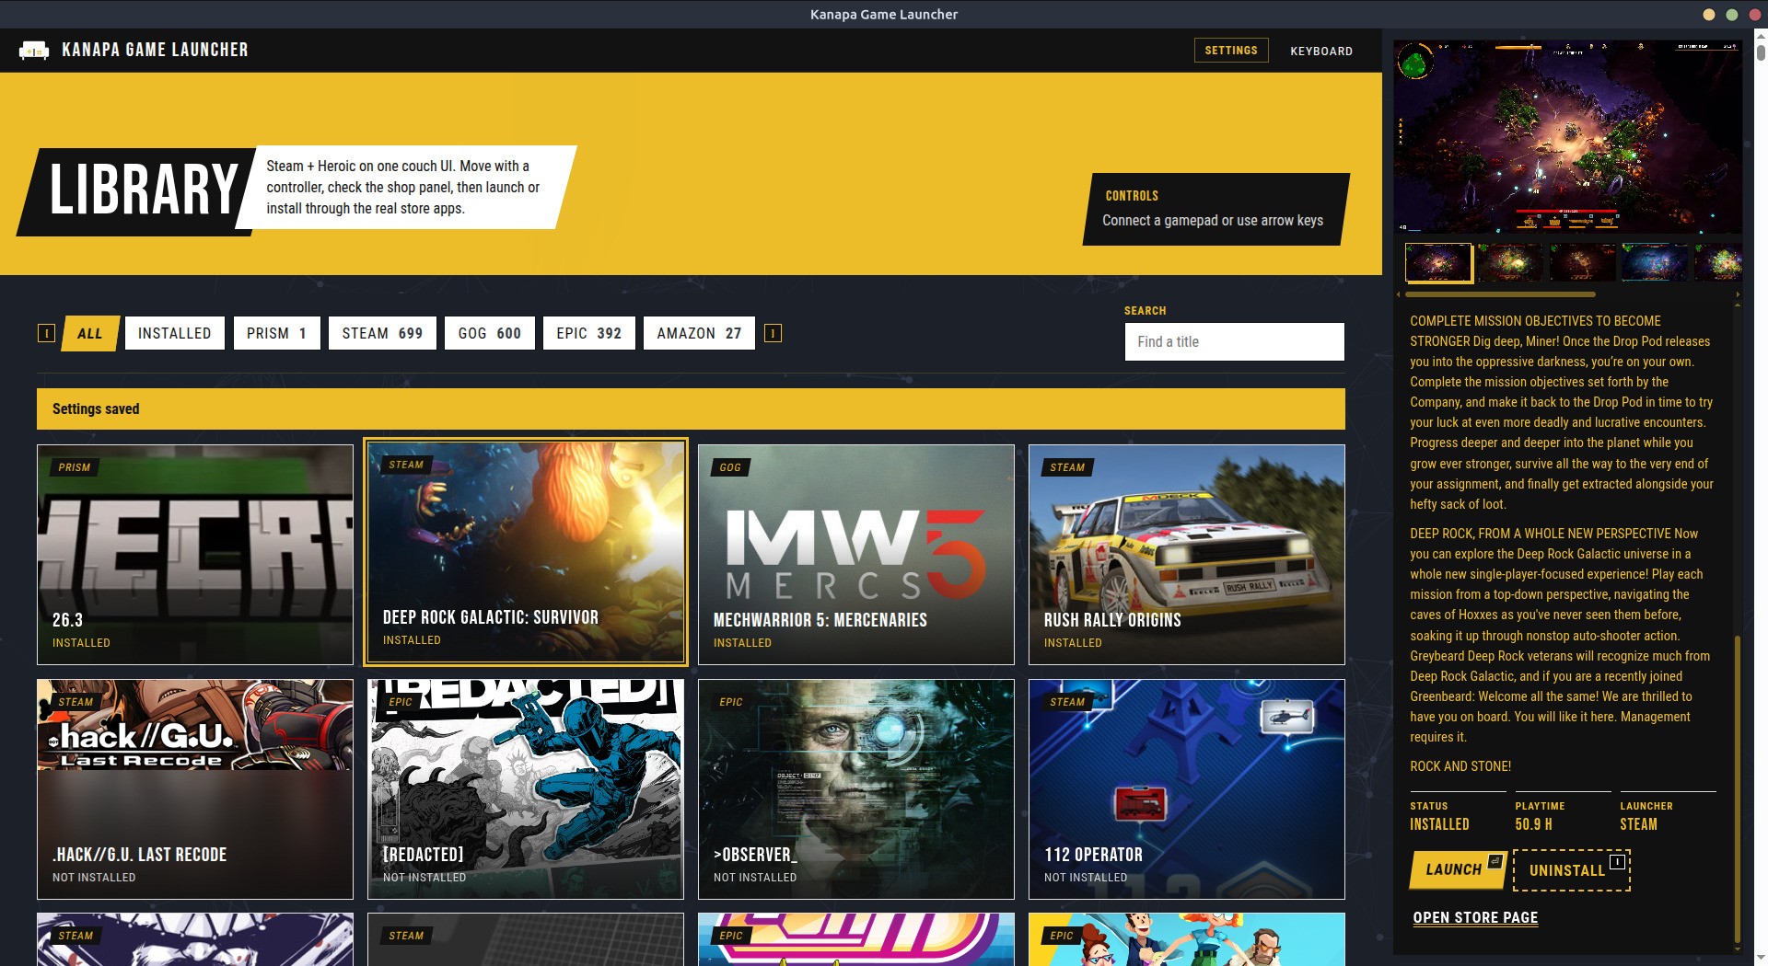Select the .hack//G.U. Last Recode card
The height and width of the screenshot is (966, 1768).
(195, 789)
